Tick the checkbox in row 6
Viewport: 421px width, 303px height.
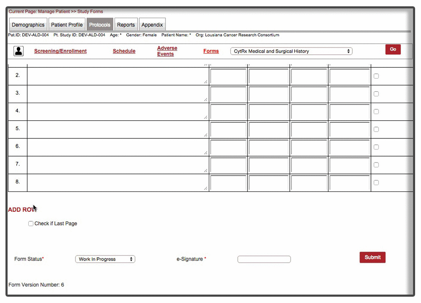click(376, 147)
